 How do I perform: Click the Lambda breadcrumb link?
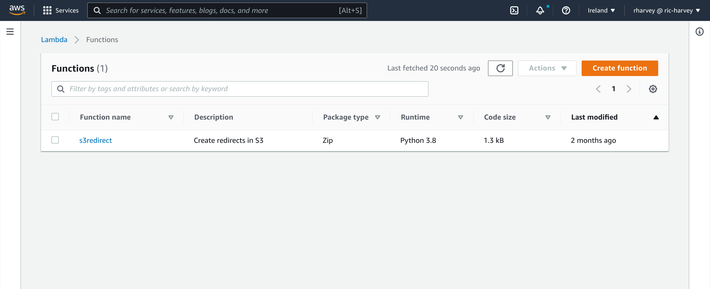[54, 39]
